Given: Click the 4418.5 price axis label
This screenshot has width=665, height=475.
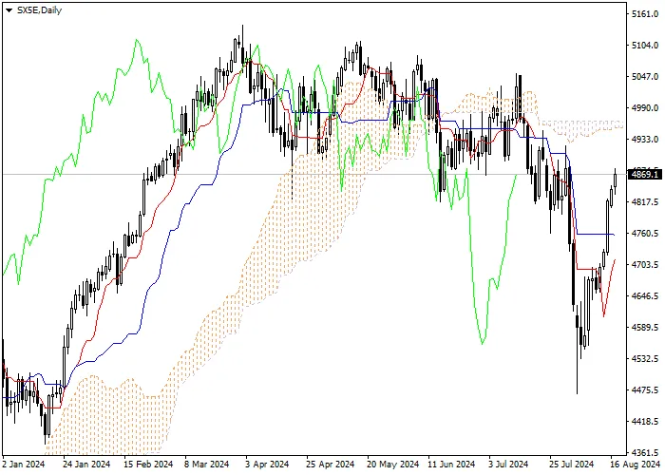Looking at the screenshot, I should click(x=645, y=422).
